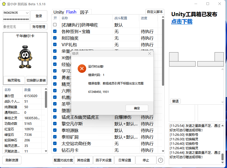Click the log panel scrollbar thumb
The image size is (227, 168).
223,157
